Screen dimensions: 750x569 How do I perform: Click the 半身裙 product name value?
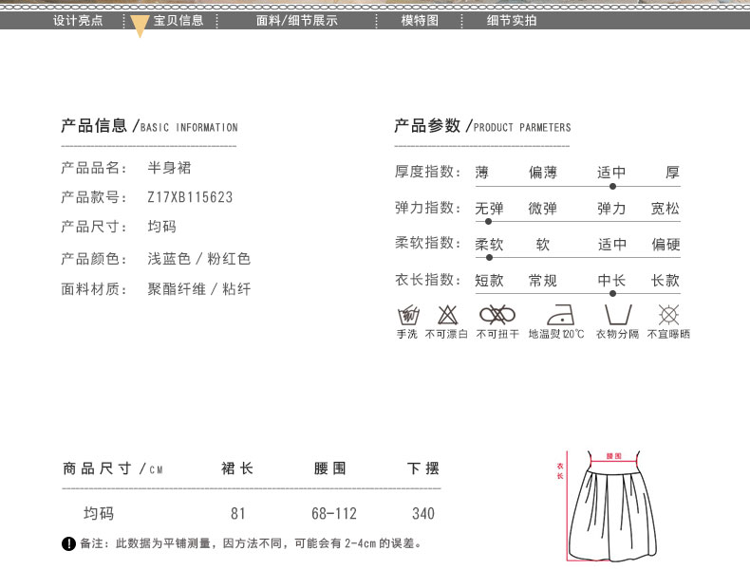(x=169, y=168)
